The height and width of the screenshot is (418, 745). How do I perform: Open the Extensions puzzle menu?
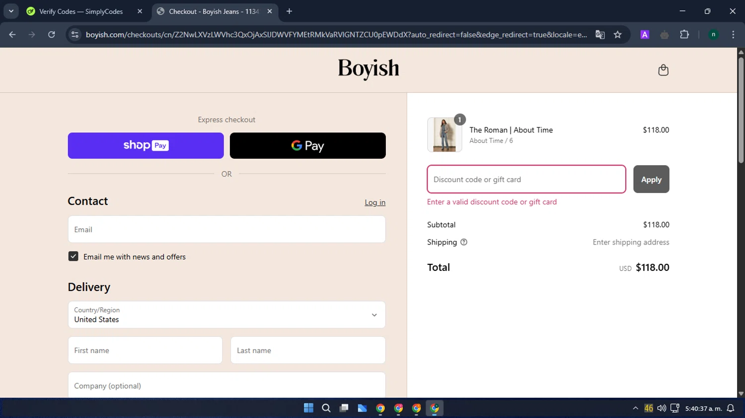(684, 34)
